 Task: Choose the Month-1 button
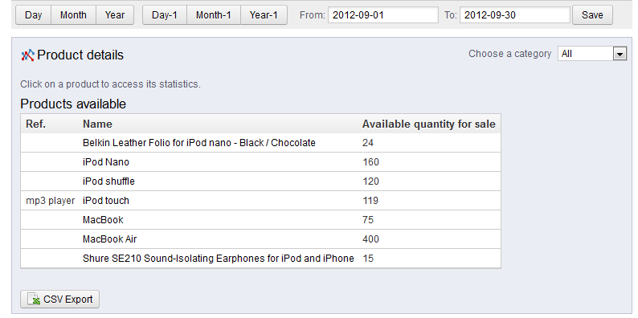(x=214, y=15)
